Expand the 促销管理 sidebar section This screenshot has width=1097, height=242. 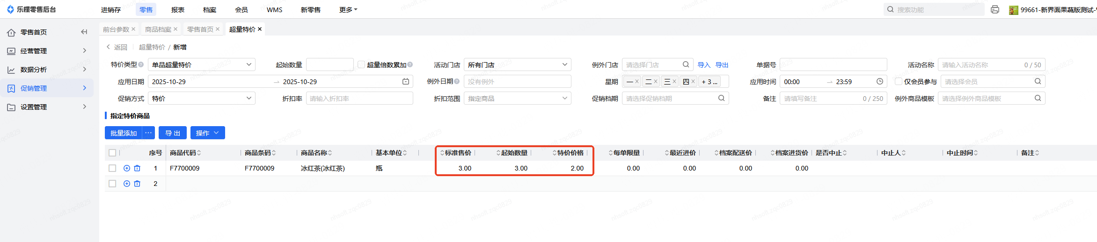[x=47, y=88]
